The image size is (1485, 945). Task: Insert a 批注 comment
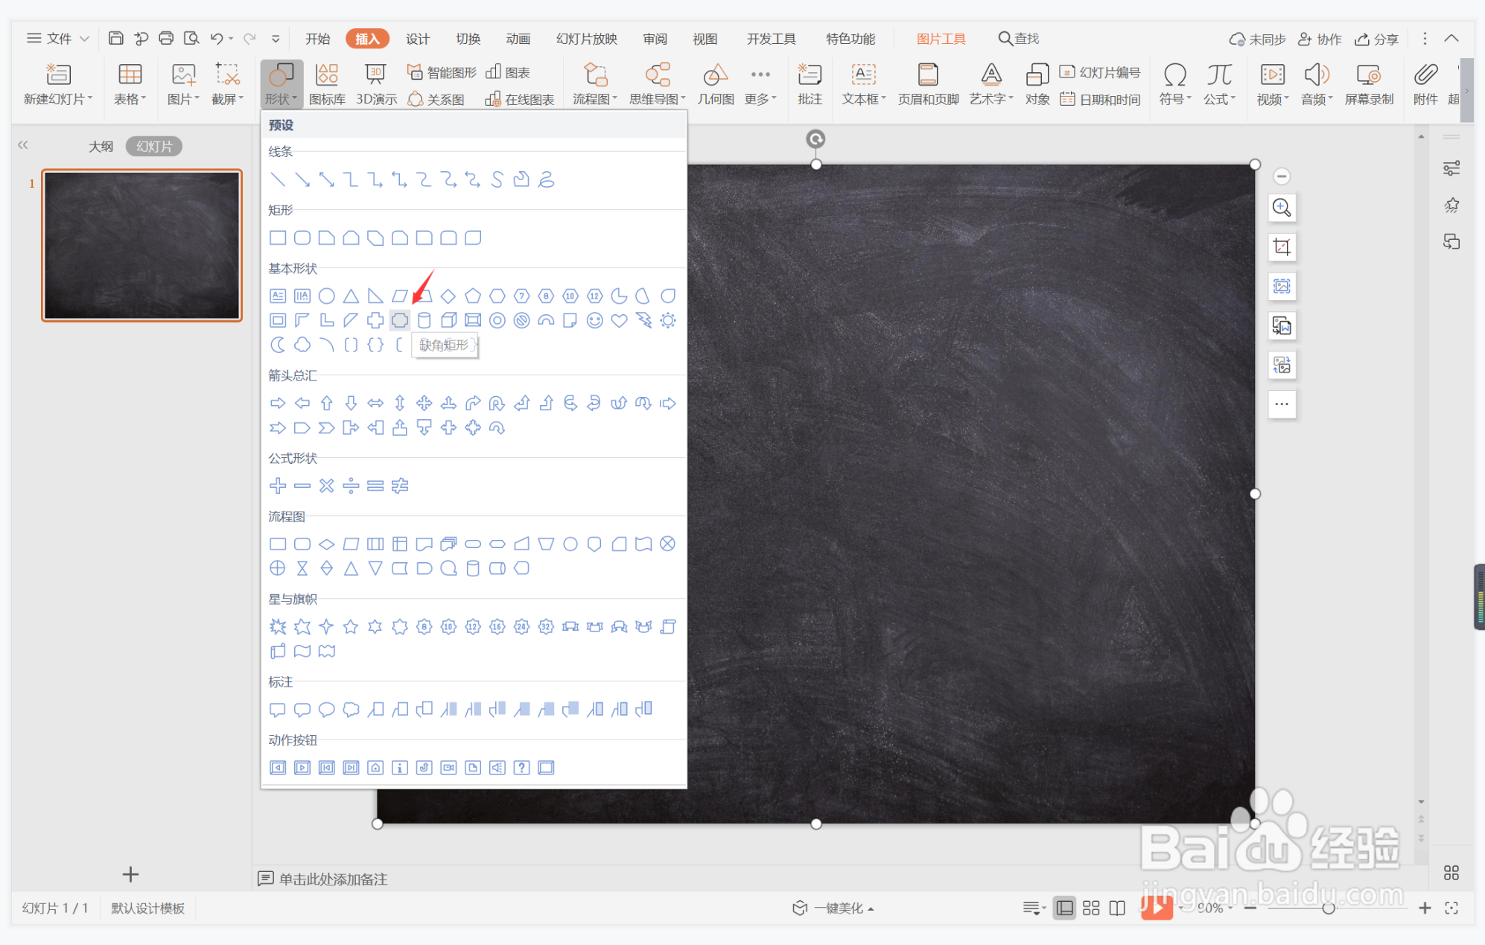coord(810,84)
